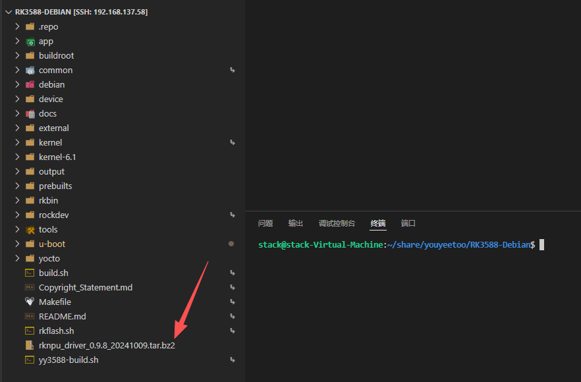Expand the yocto folder chevron
Viewport: 581px width, 382px height.
(17, 258)
